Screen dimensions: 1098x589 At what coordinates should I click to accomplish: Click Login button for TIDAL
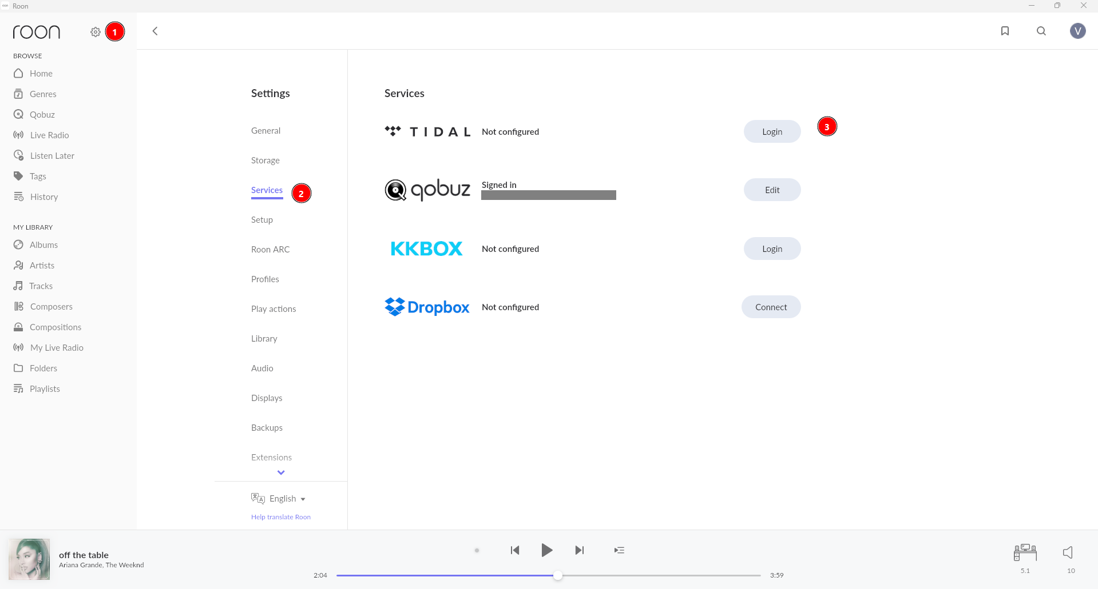(772, 131)
